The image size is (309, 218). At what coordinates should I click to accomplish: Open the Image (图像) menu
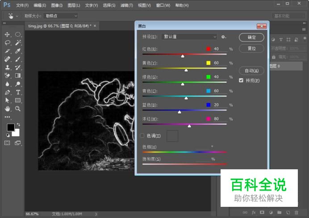(57, 5)
